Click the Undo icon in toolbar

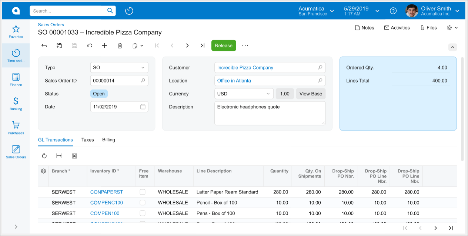[x=89, y=45]
